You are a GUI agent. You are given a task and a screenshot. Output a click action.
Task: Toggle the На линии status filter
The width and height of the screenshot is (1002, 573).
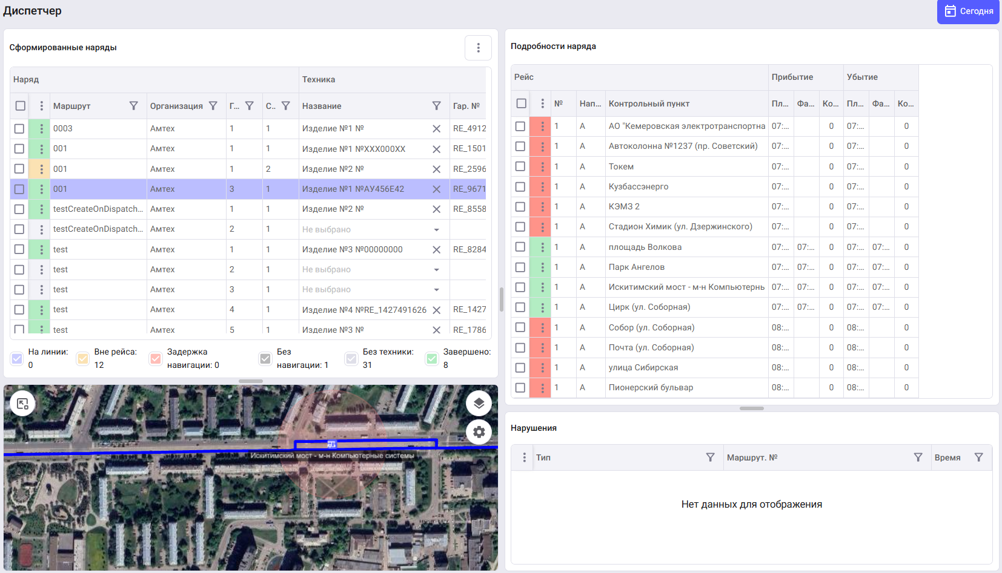pos(17,359)
